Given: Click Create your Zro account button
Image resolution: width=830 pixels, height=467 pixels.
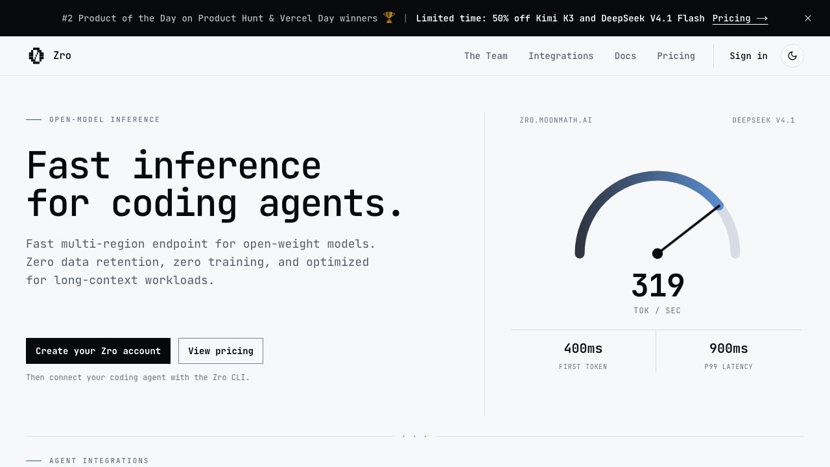Looking at the screenshot, I should [x=98, y=351].
